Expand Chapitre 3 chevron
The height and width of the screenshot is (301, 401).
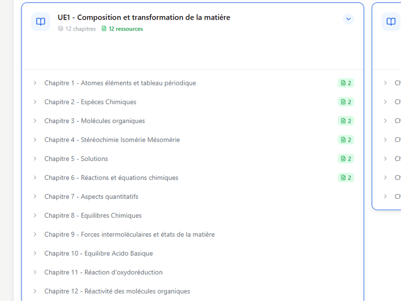35,121
